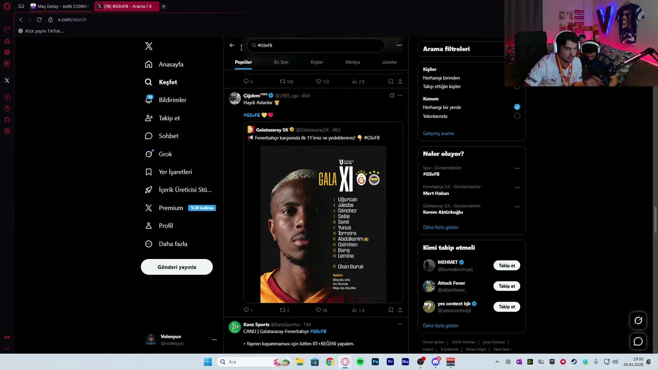The width and height of the screenshot is (658, 370).
Task: Open Galatasaray lineup image
Action: 323,224
